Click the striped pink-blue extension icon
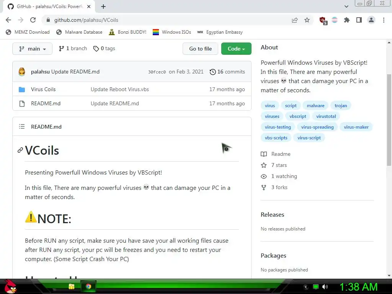The width and height of the screenshot is (392, 294). point(335,20)
